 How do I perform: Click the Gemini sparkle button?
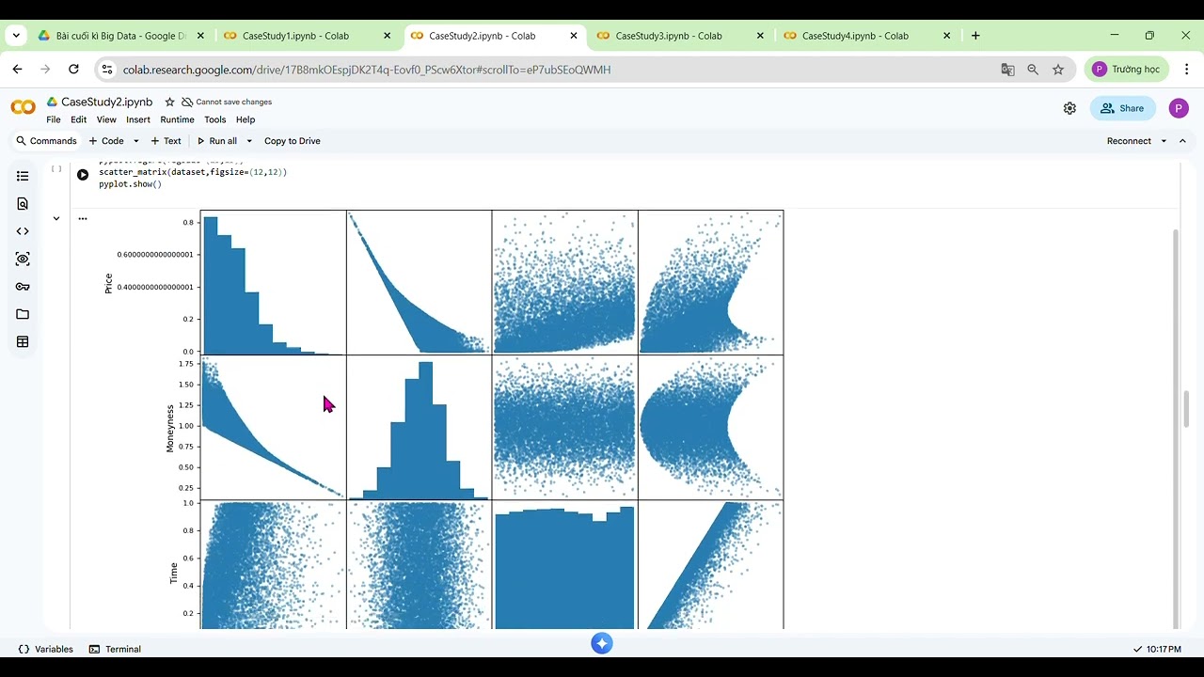click(602, 643)
